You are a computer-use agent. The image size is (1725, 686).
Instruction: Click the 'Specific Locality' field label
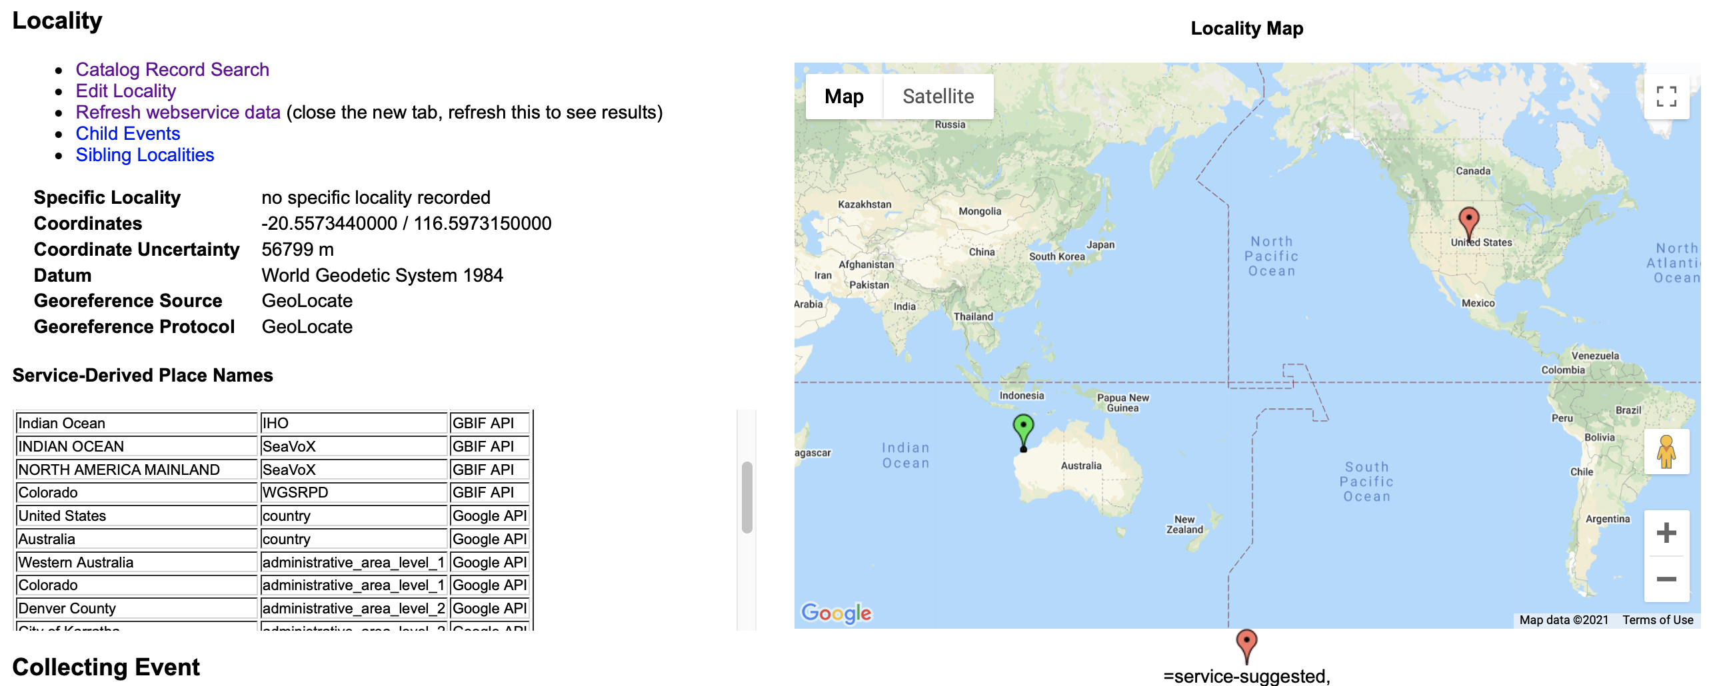[107, 198]
